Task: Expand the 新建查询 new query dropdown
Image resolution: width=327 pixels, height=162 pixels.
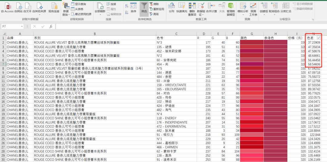Action: click(x=69, y=15)
